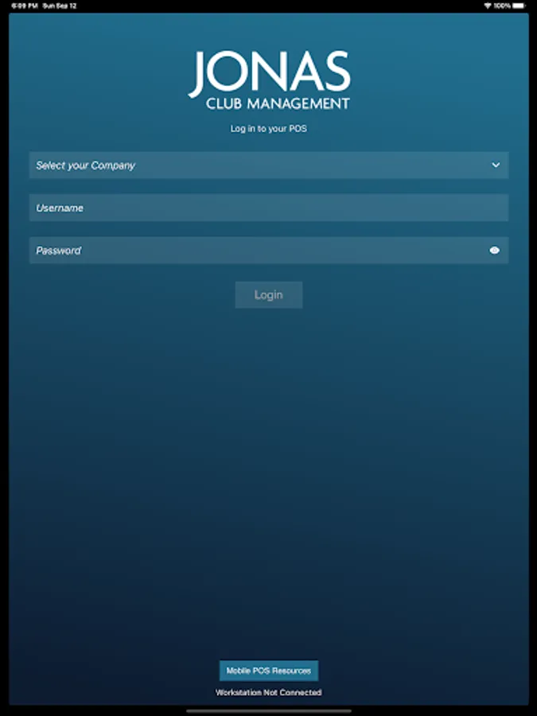The width and height of the screenshot is (537, 716).
Task: Click 'Log in to your POS' text
Action: click(x=269, y=129)
